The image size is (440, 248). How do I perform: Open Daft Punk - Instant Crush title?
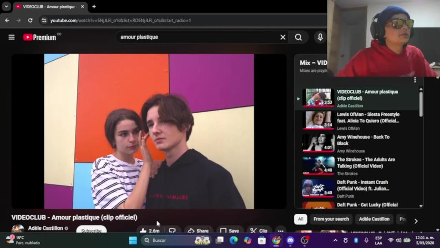click(x=363, y=185)
